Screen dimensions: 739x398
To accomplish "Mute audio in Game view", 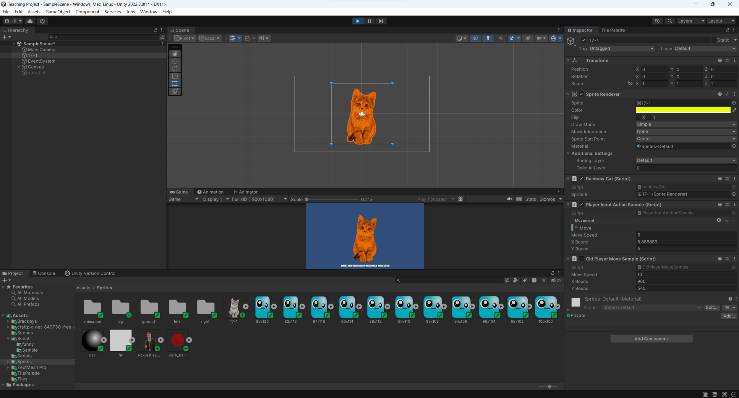I will [509, 199].
